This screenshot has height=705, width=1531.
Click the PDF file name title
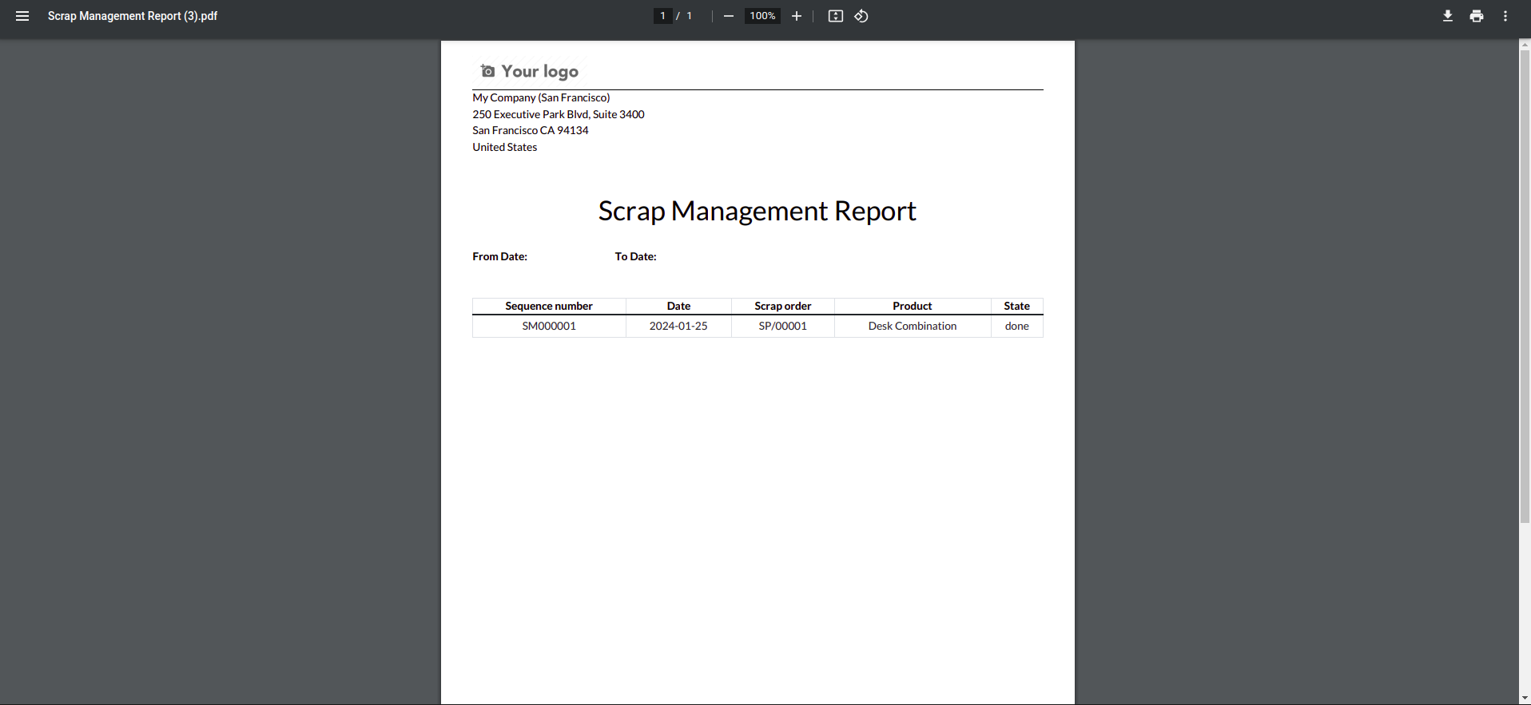click(133, 16)
